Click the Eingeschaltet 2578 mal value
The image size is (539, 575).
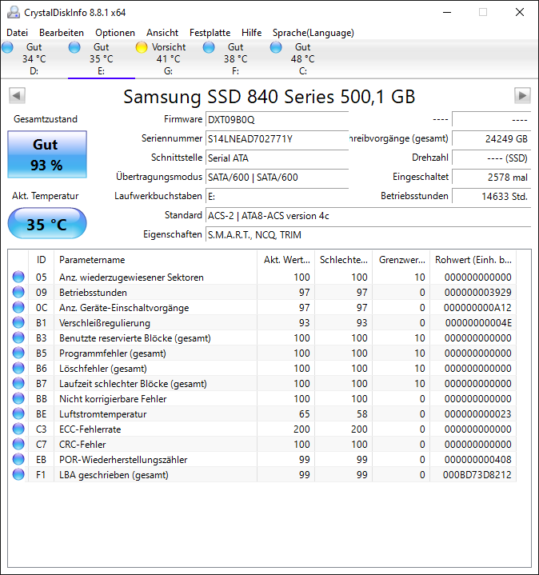point(491,177)
